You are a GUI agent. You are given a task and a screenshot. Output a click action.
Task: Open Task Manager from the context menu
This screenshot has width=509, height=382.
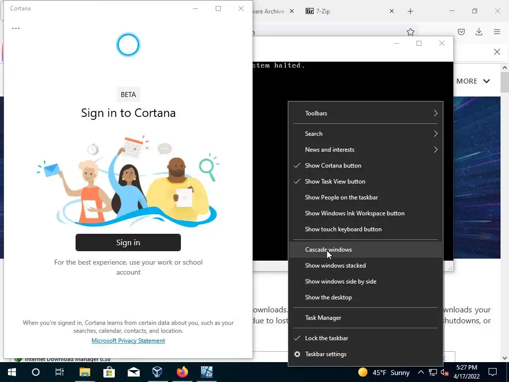365,318
